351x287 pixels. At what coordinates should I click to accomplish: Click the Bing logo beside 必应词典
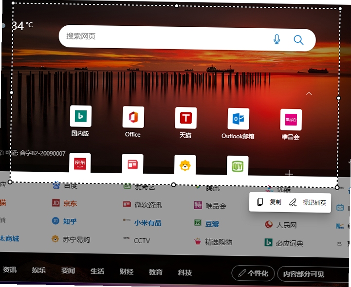pyautogui.click(x=268, y=242)
